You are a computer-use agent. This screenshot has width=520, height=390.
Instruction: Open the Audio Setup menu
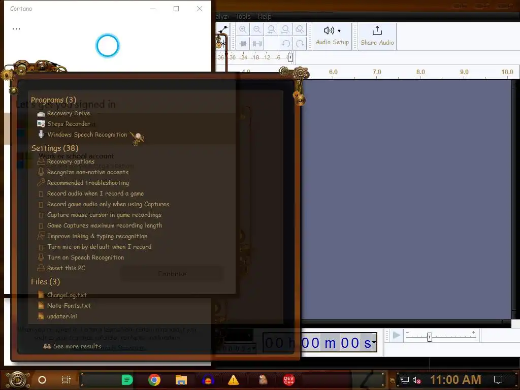332,36
